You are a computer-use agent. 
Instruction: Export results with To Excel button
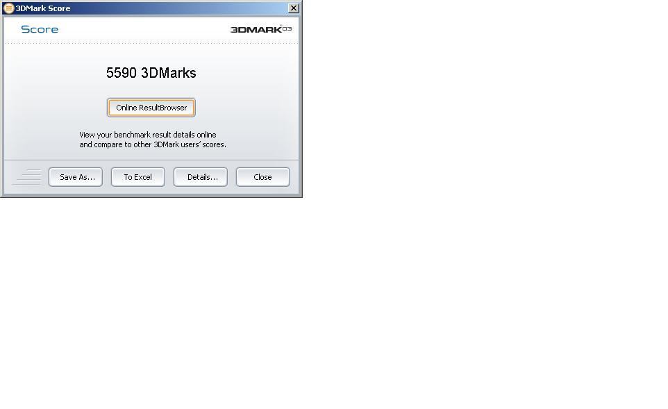click(138, 177)
